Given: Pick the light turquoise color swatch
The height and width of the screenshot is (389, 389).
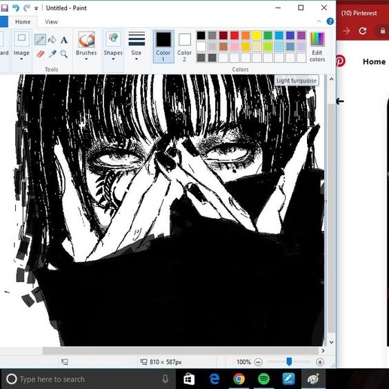Looking at the screenshot, I should (279, 46).
